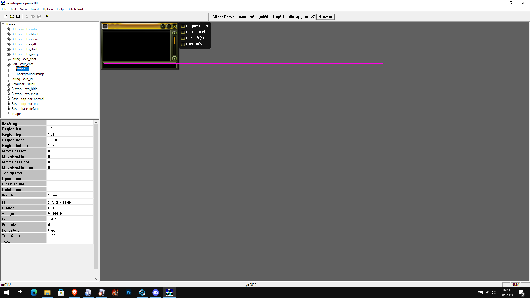The width and height of the screenshot is (530, 298).
Task: Toggle the User Info checkbox
Action: (x=183, y=44)
